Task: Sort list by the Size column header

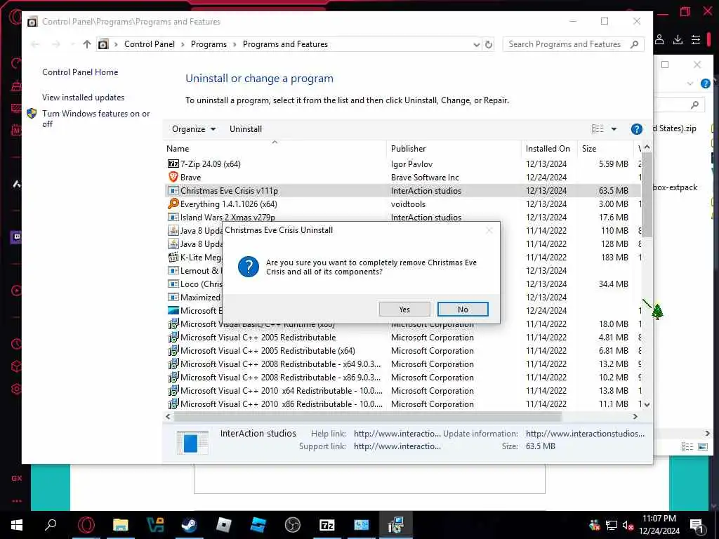Action: point(605,149)
